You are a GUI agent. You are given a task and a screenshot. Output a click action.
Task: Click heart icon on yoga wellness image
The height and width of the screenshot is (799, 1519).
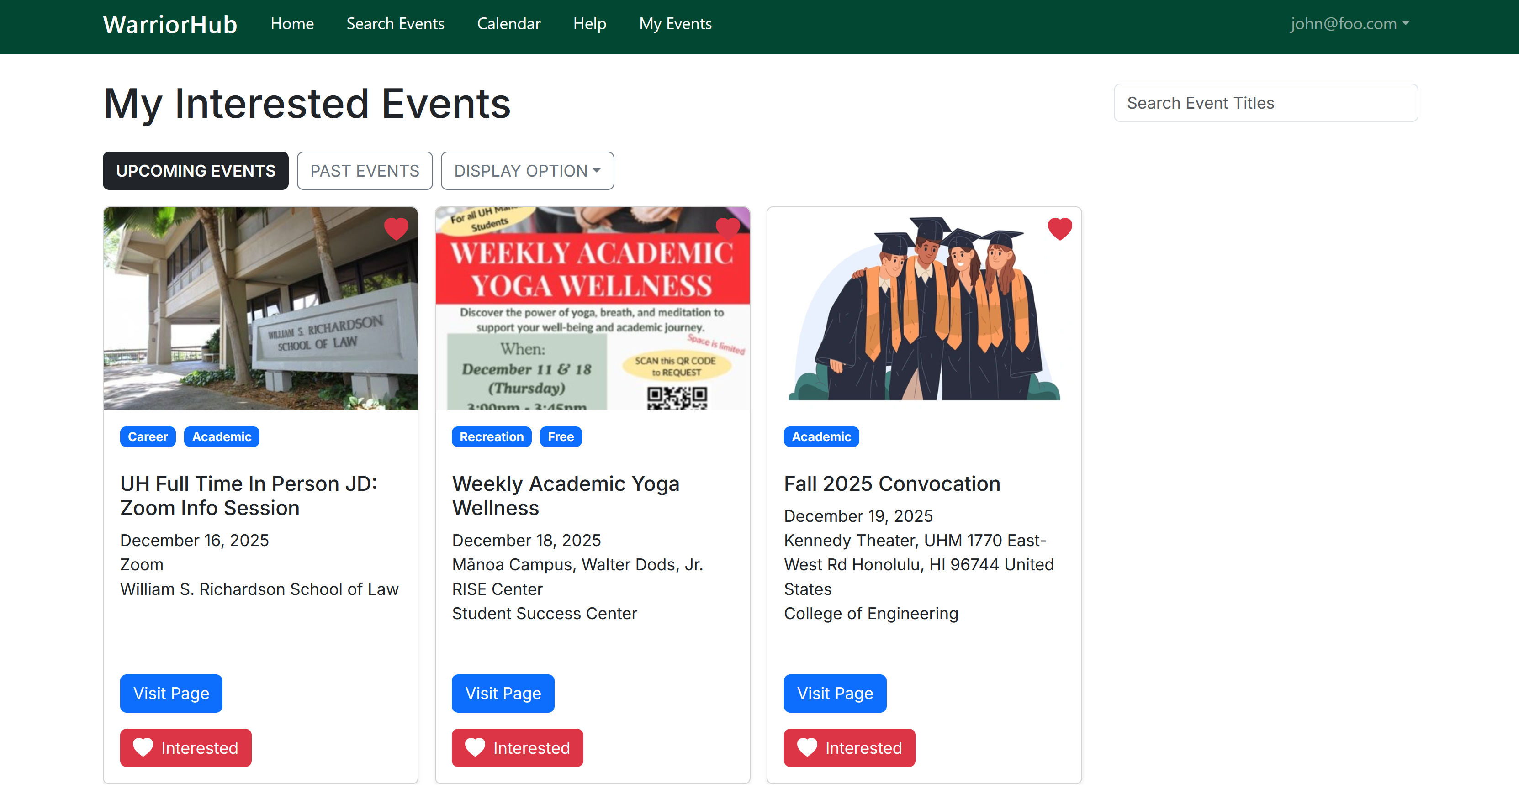[x=728, y=229]
